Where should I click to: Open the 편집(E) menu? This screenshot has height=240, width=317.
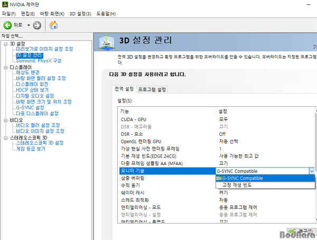(x=28, y=14)
